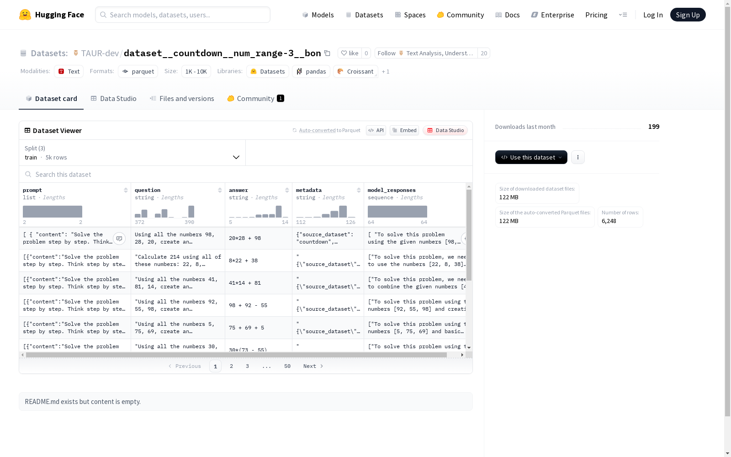Click the current page 1 button

pos(216,366)
